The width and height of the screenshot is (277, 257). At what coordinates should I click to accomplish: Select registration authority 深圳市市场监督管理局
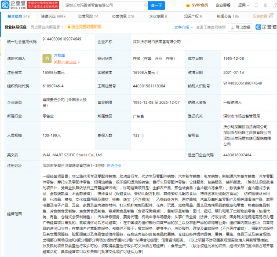pyautogui.click(x=241, y=116)
